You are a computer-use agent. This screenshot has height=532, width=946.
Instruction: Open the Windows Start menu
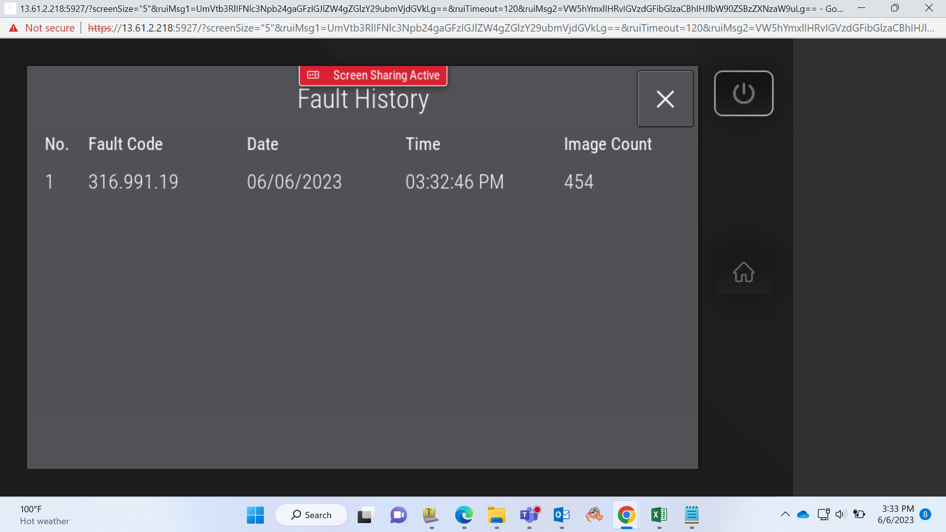[x=255, y=515]
